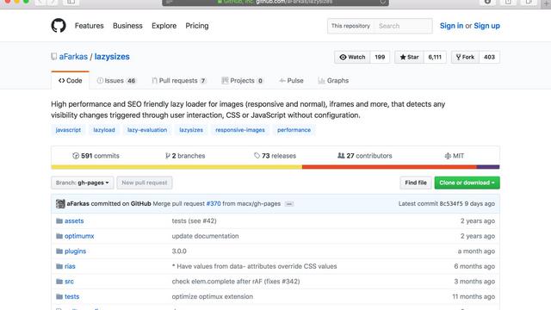Click the GitHub Octocat logo
The image size is (551, 310).
point(59,26)
